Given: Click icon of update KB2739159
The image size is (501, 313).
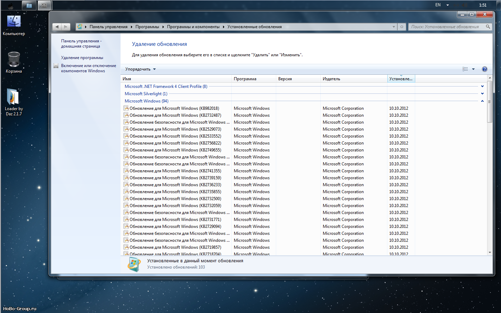Looking at the screenshot, I should 126,178.
